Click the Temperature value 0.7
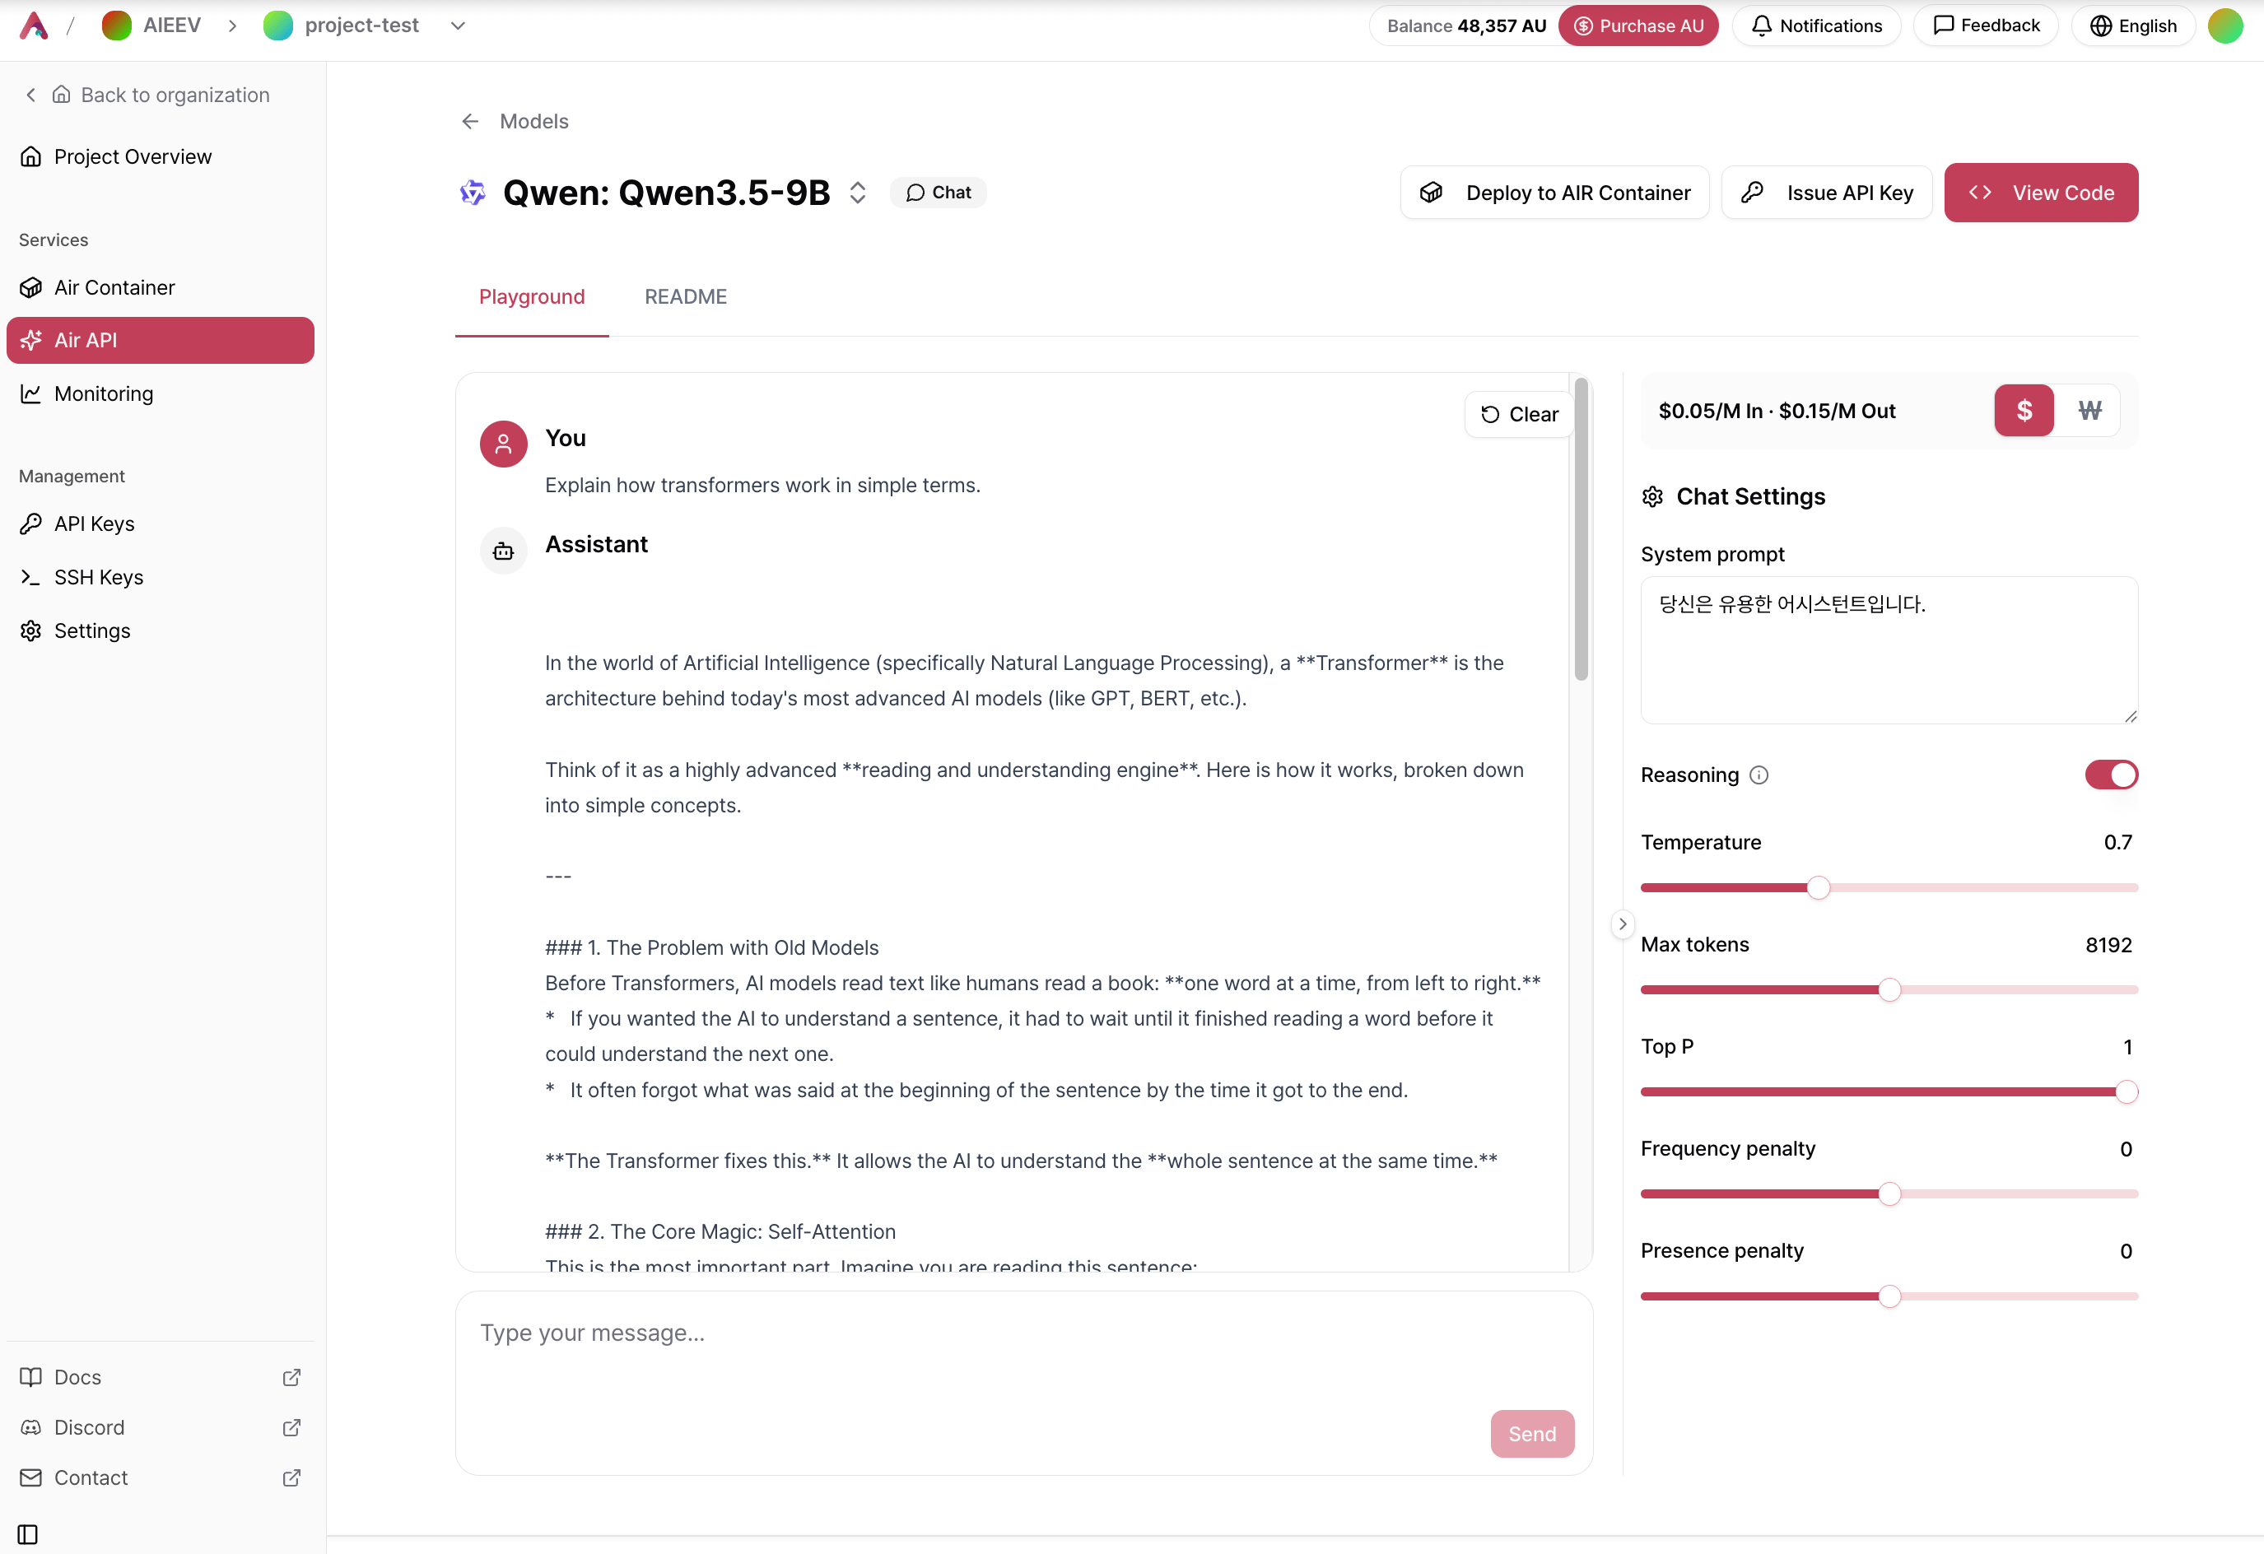This screenshot has height=1554, width=2264. pos(2118,842)
